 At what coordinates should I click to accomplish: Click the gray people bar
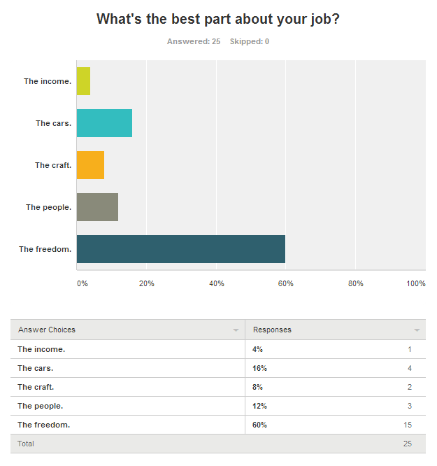pos(97,207)
